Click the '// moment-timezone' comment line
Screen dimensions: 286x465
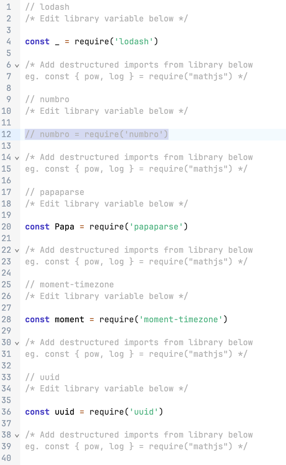(69, 284)
